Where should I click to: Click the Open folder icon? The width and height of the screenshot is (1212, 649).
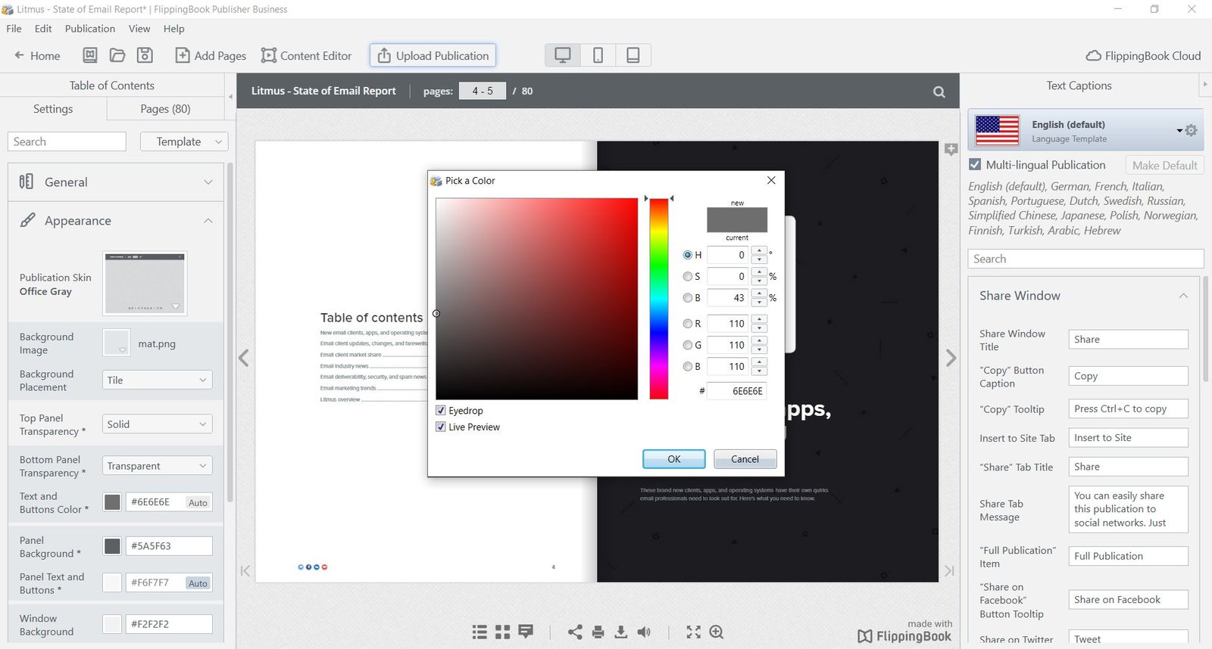117,55
